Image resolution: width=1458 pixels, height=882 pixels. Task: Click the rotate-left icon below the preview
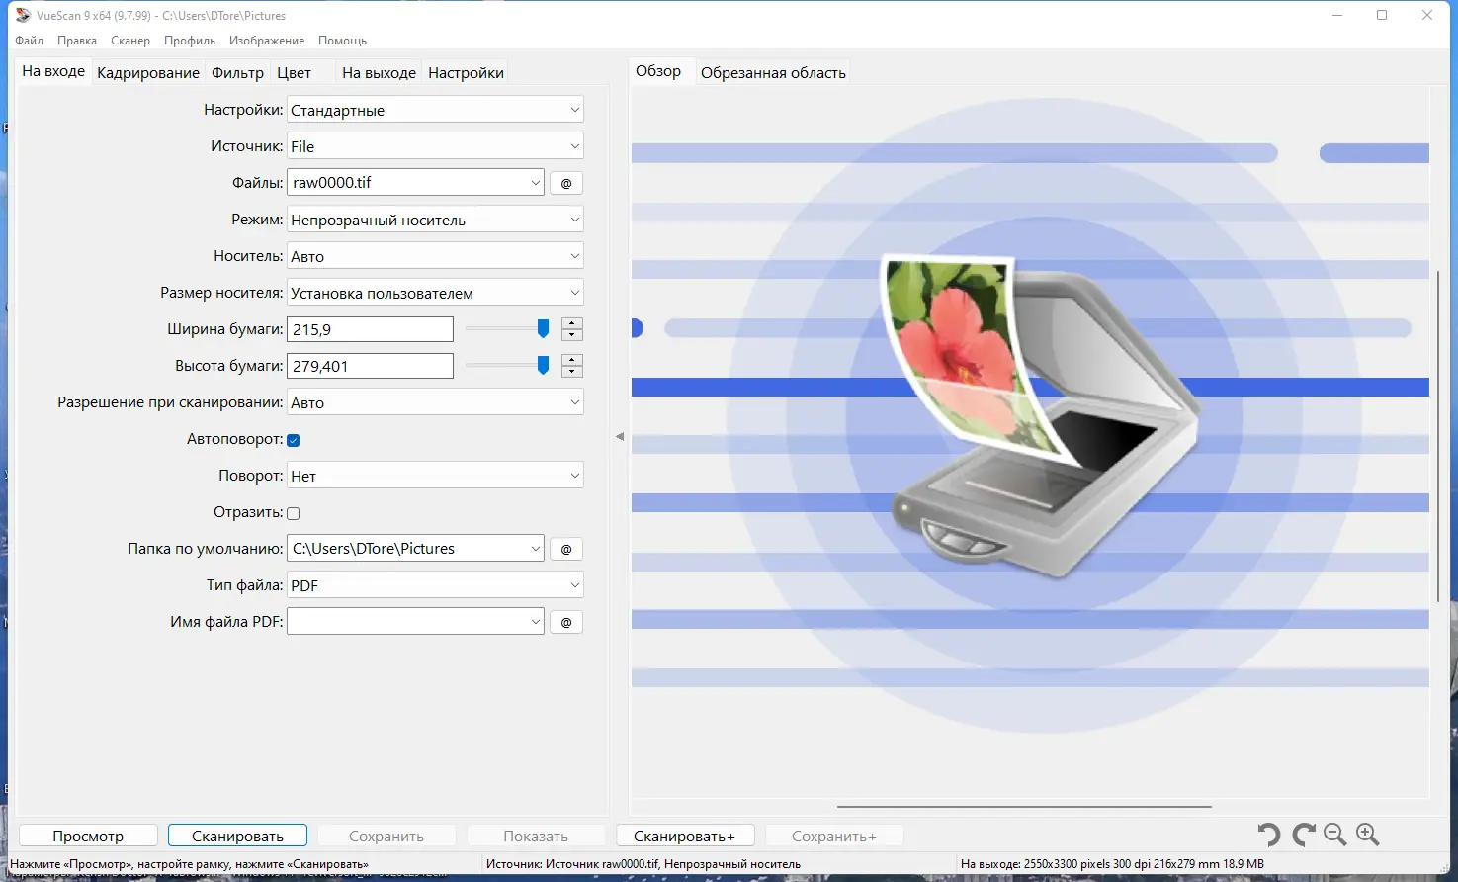(1270, 835)
